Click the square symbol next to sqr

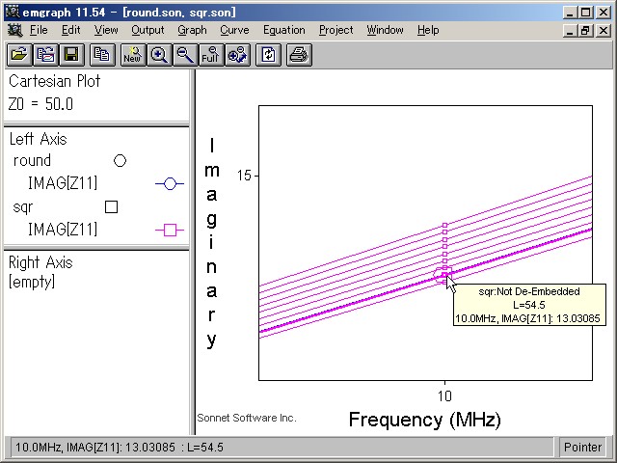click(112, 206)
